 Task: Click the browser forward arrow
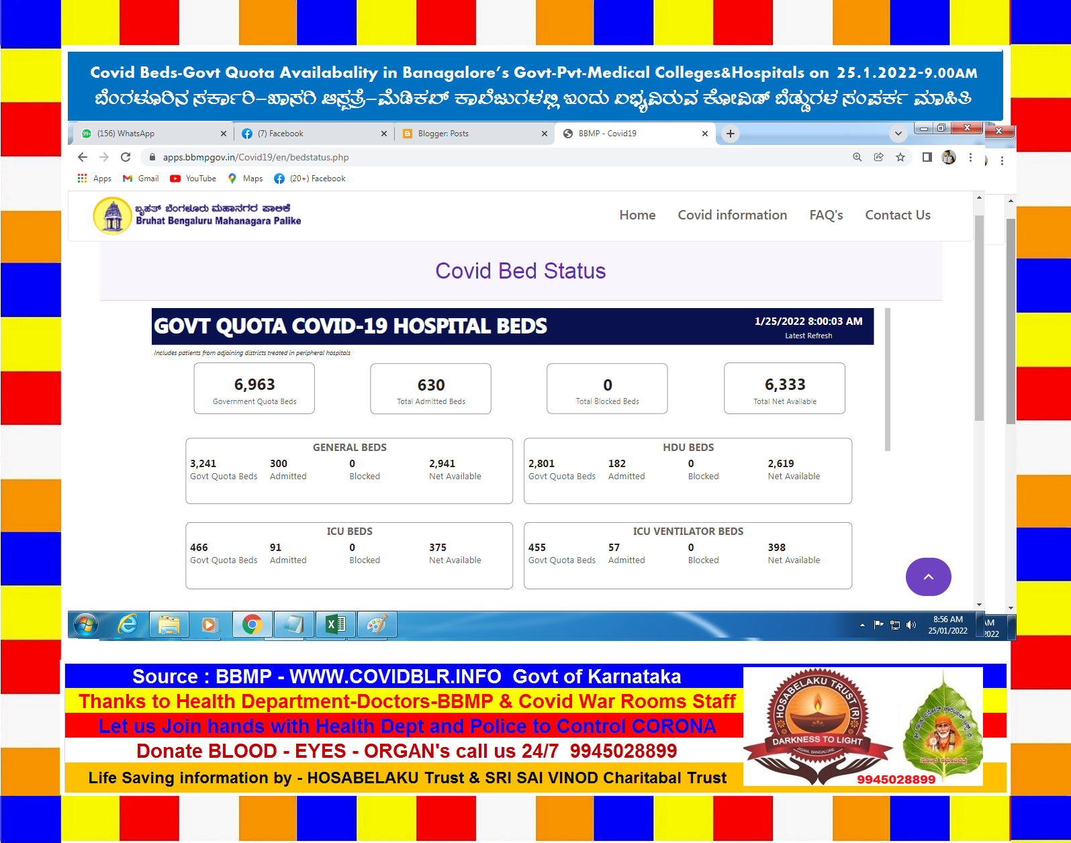point(104,157)
